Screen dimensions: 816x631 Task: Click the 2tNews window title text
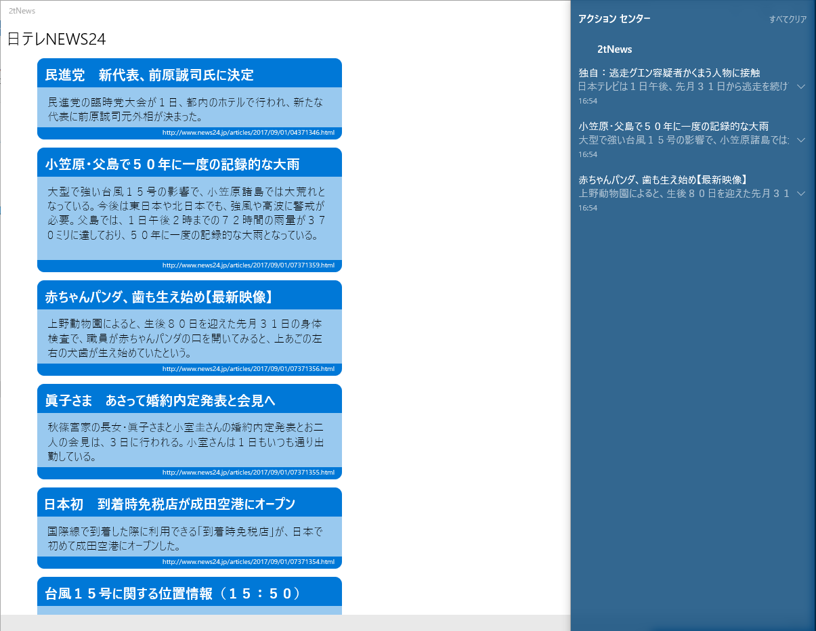22,11
